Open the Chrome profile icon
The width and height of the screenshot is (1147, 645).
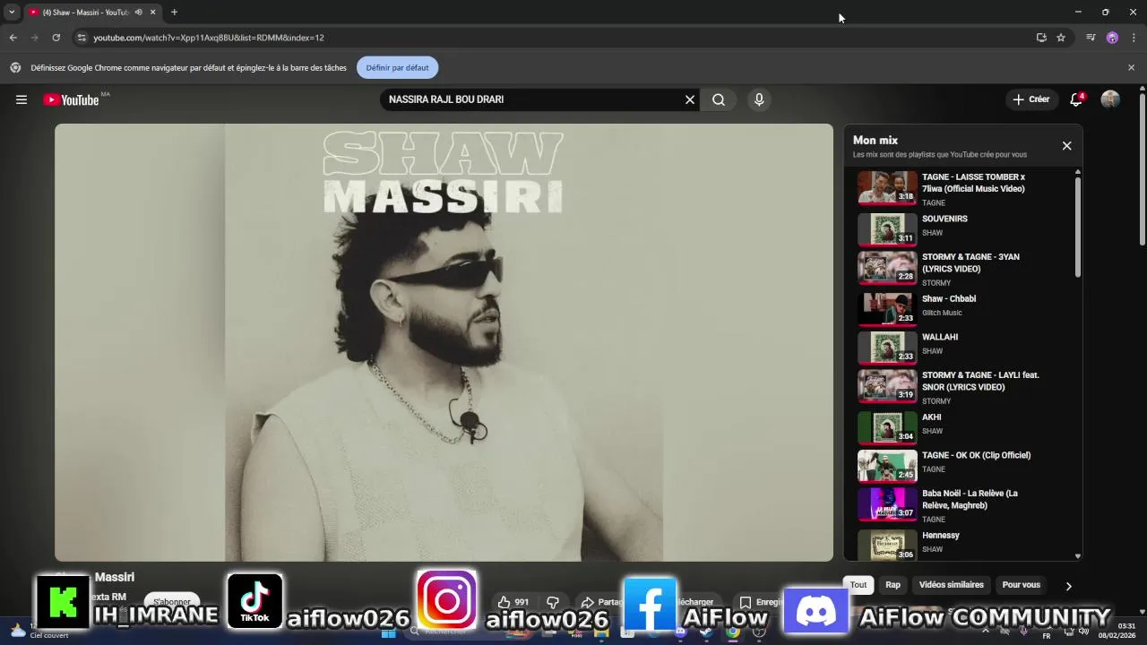point(1112,38)
